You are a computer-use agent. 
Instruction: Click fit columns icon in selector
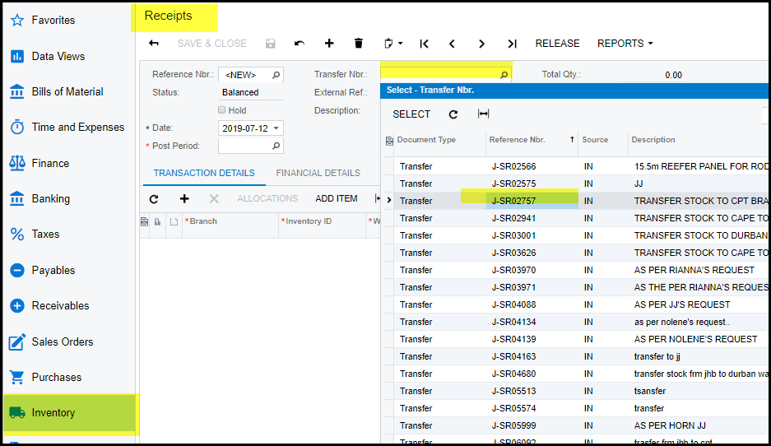click(x=484, y=114)
